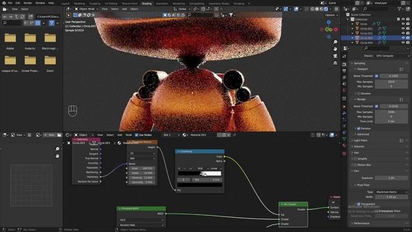This screenshot has height=232, width=412.
Task: Switch viewport to material preview shading
Action: [321, 8]
